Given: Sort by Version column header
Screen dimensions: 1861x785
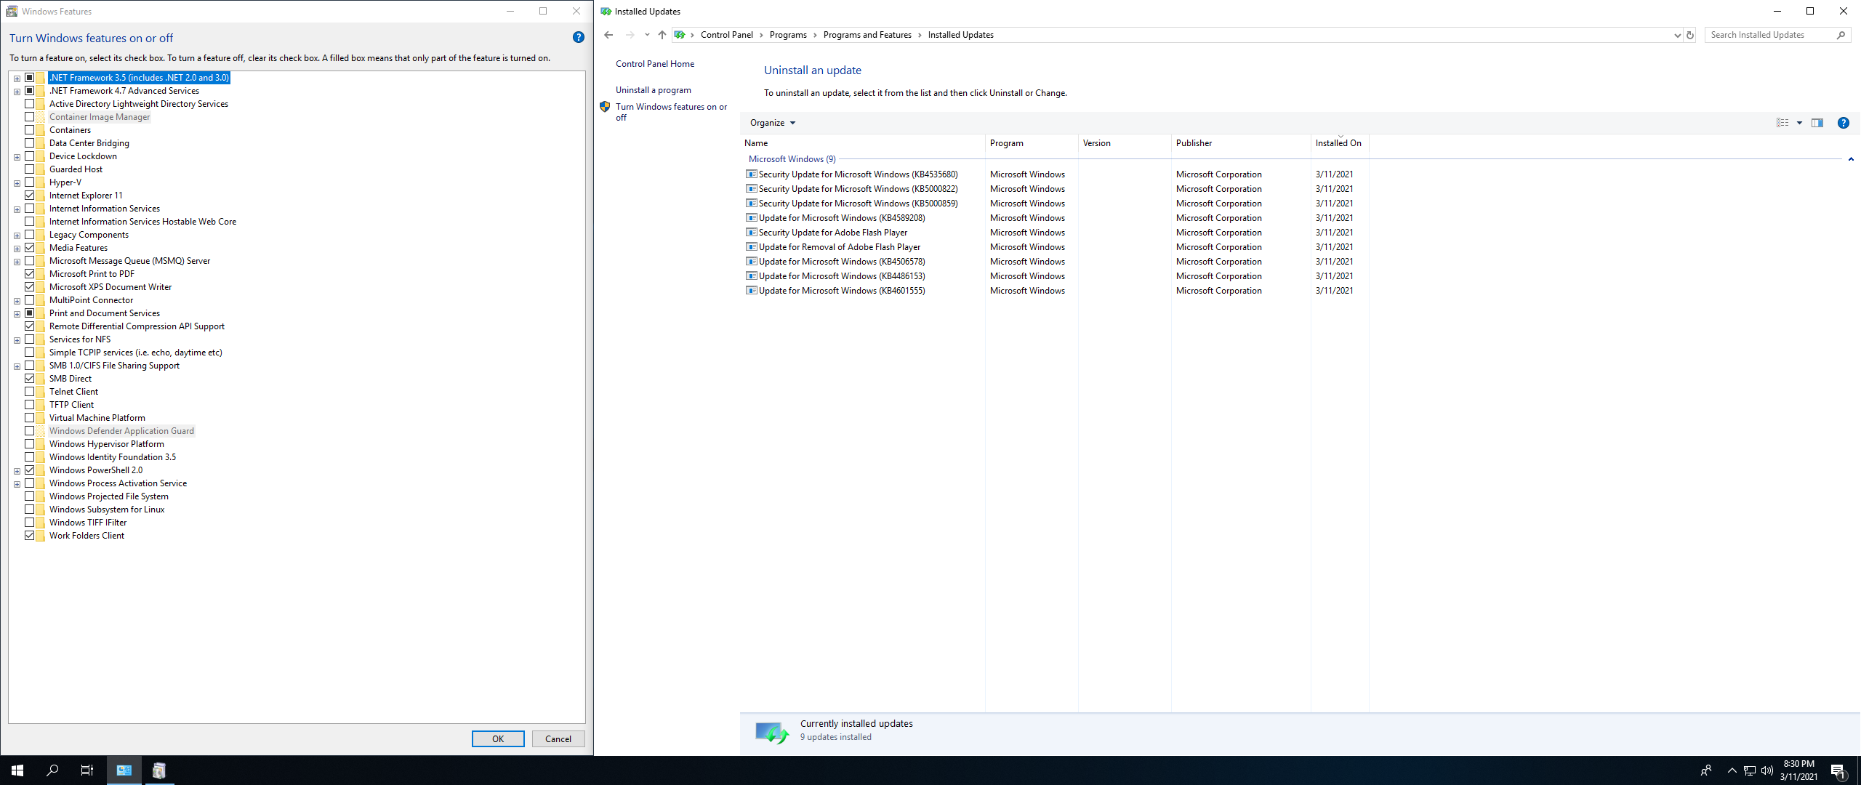Looking at the screenshot, I should 1125,143.
